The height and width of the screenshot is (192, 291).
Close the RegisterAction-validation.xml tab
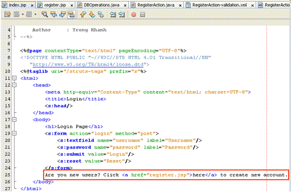(x=252, y=6)
